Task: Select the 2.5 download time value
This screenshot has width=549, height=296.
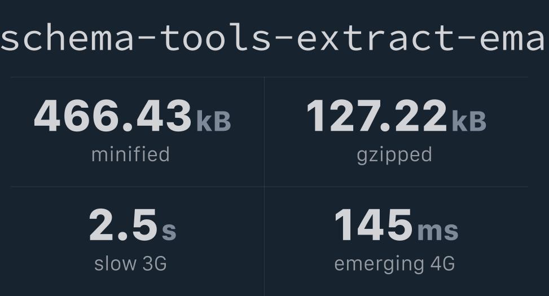Action: click(123, 224)
